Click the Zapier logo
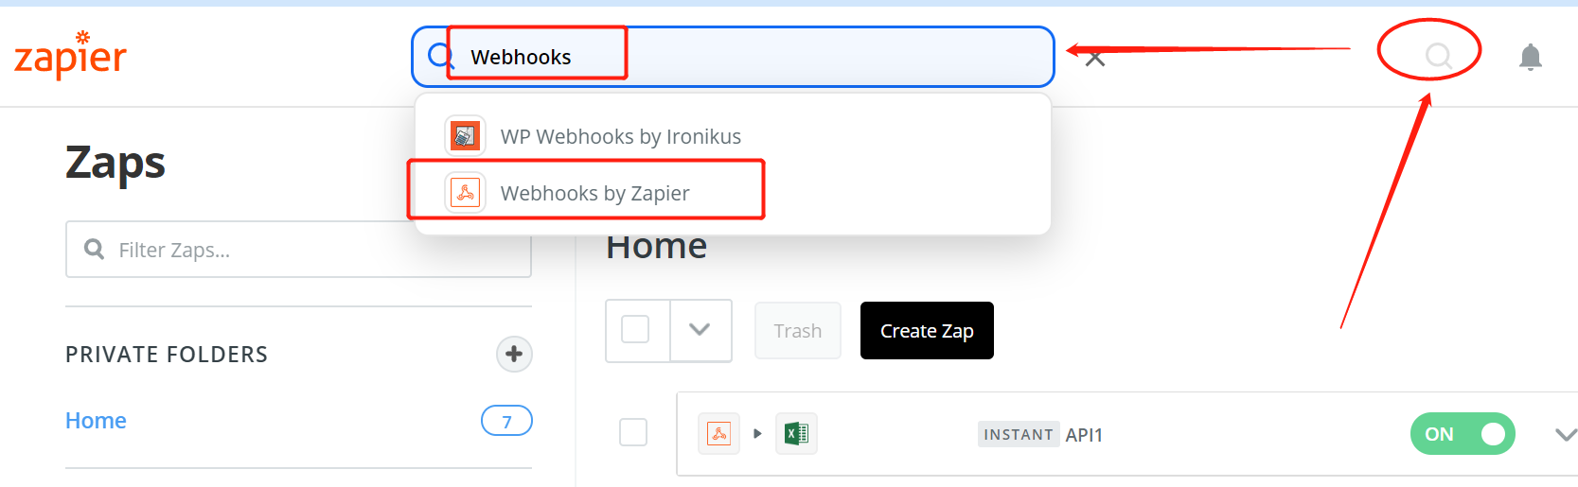This screenshot has width=1578, height=487. point(71,55)
